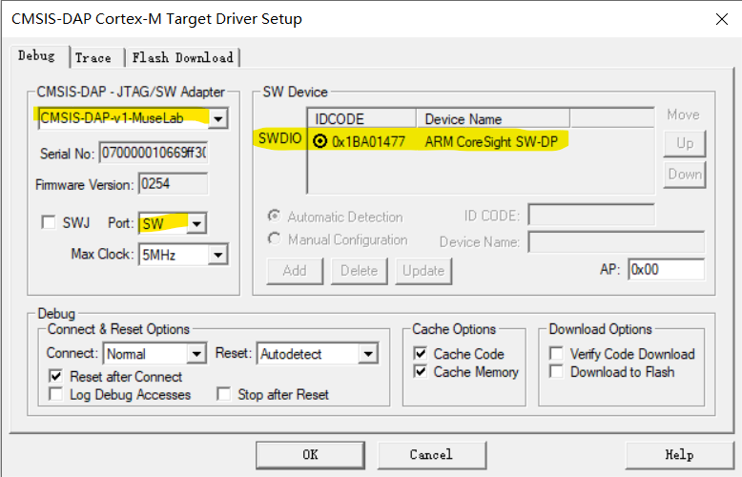Select ARM CoreSight SW-DP device name
This screenshot has height=477, width=742.
tap(491, 141)
